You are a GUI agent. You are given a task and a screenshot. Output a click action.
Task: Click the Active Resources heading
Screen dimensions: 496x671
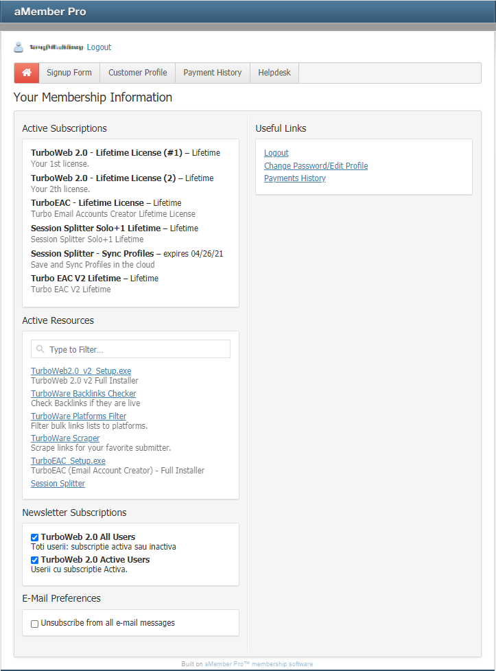[58, 320]
